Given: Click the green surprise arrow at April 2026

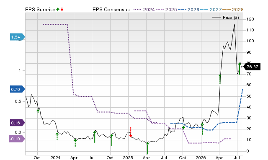Looking at the screenshot, I should 220,79.
